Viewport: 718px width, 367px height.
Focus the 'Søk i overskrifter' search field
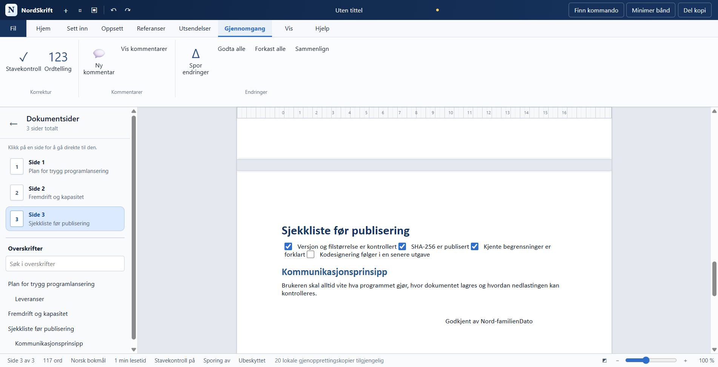(x=65, y=264)
